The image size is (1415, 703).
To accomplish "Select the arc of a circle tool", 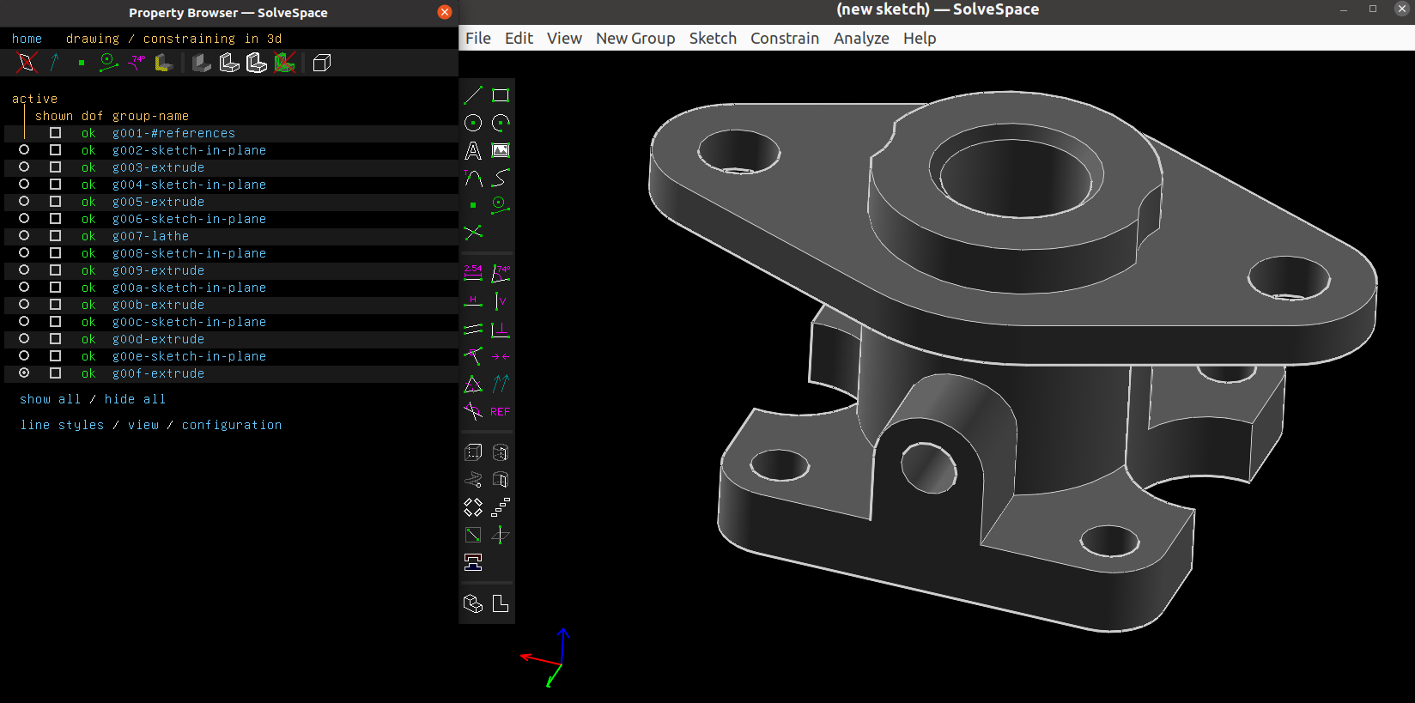I will click(501, 123).
